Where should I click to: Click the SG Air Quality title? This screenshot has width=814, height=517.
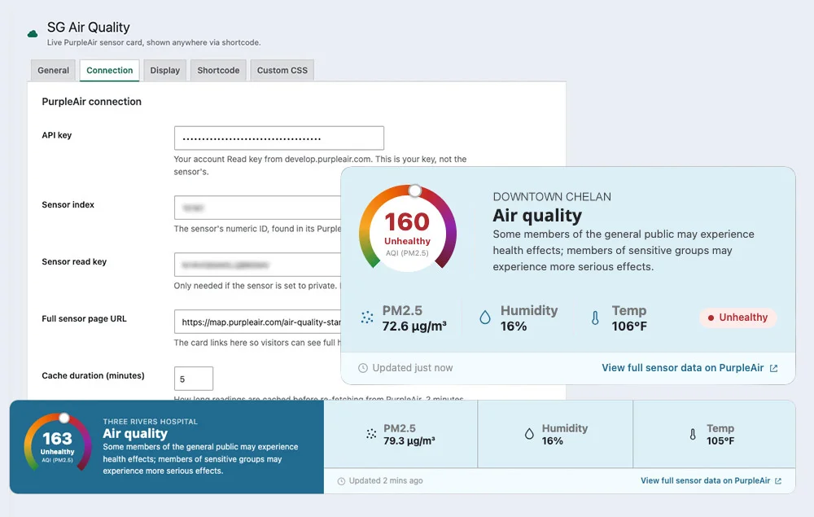pyautogui.click(x=88, y=27)
